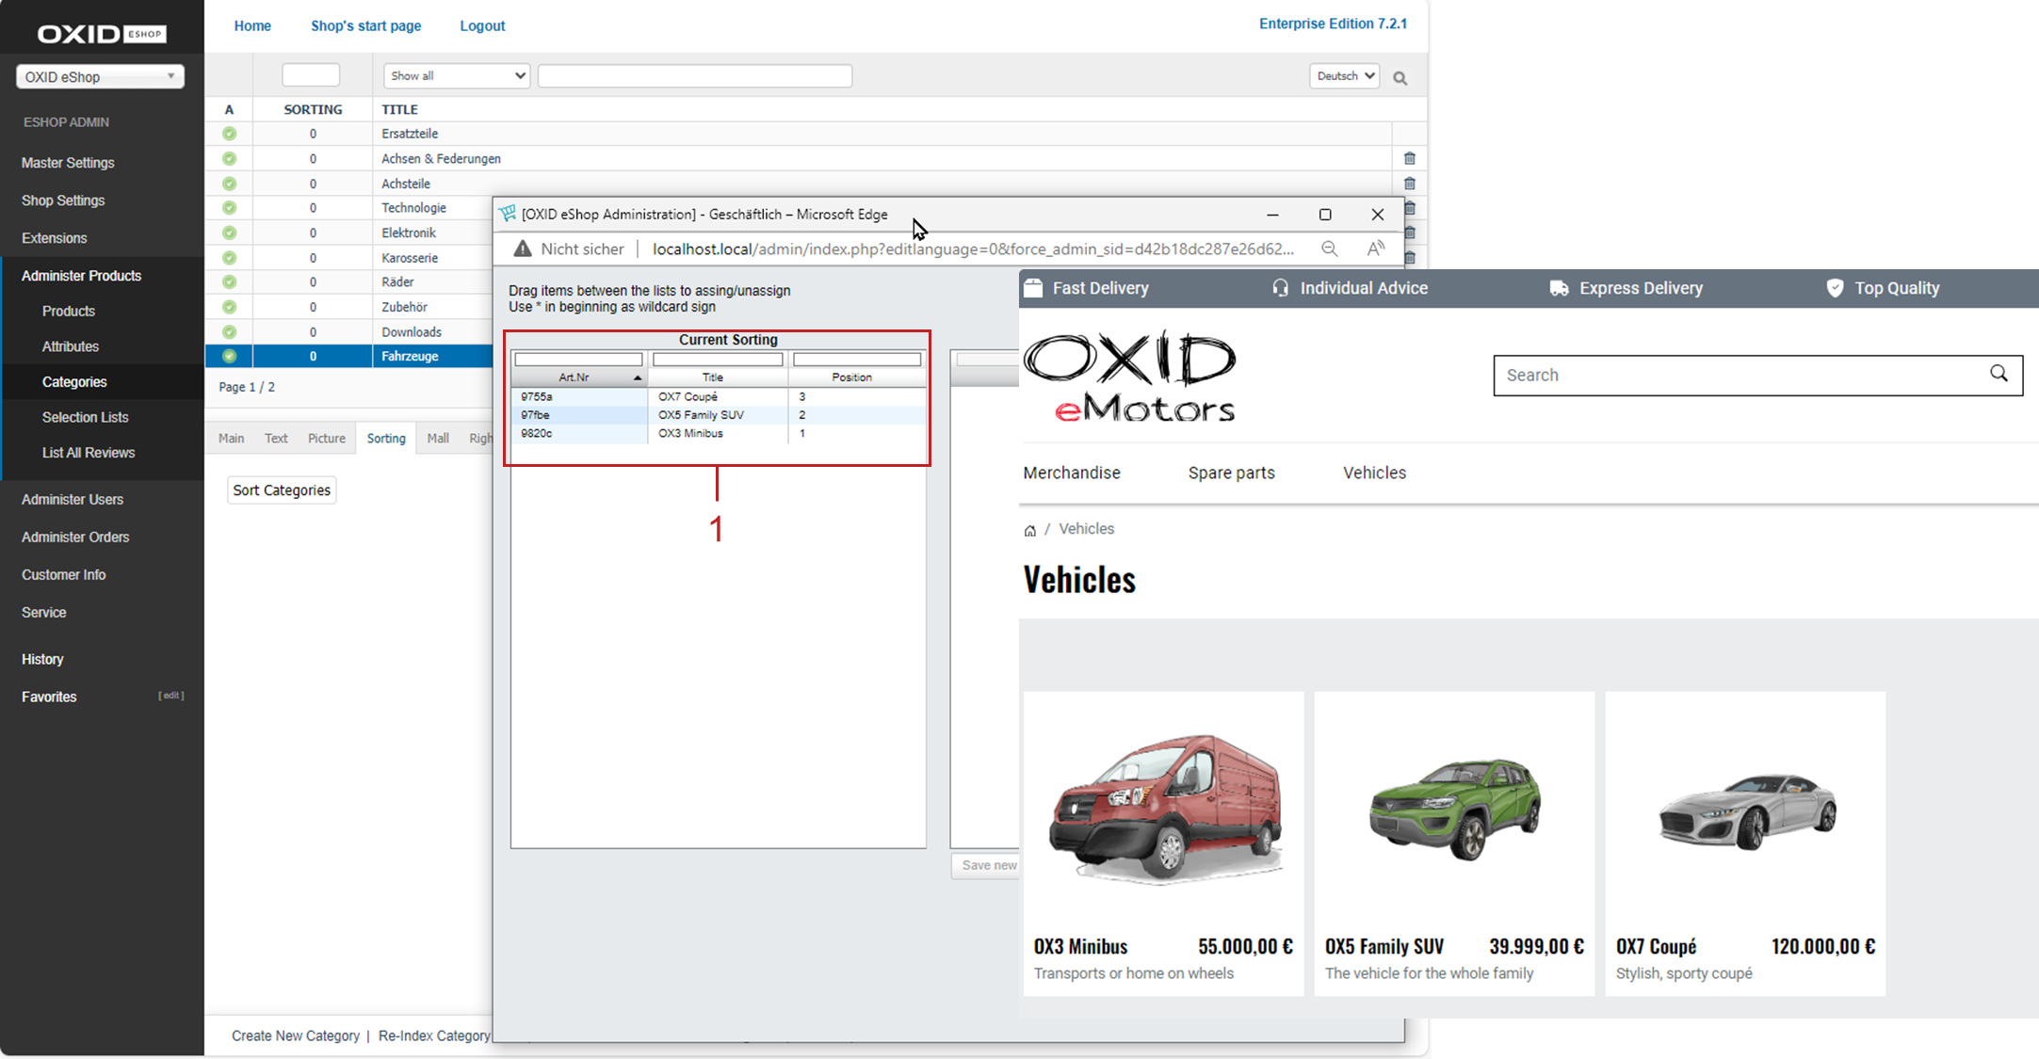Click the OX5 Family SUV product image
The height and width of the screenshot is (1059, 2039).
tap(1455, 810)
